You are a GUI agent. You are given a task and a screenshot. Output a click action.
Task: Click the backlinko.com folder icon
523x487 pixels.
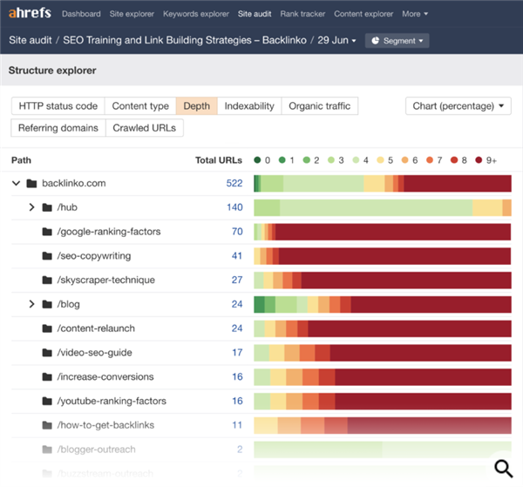(x=31, y=184)
